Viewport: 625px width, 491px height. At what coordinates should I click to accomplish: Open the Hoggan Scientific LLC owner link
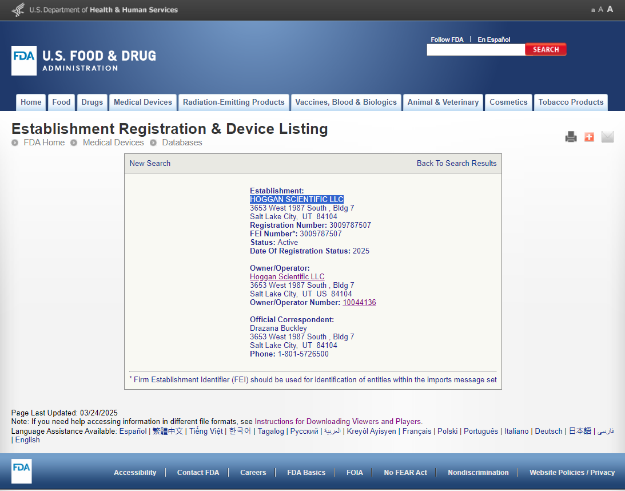[x=287, y=277]
